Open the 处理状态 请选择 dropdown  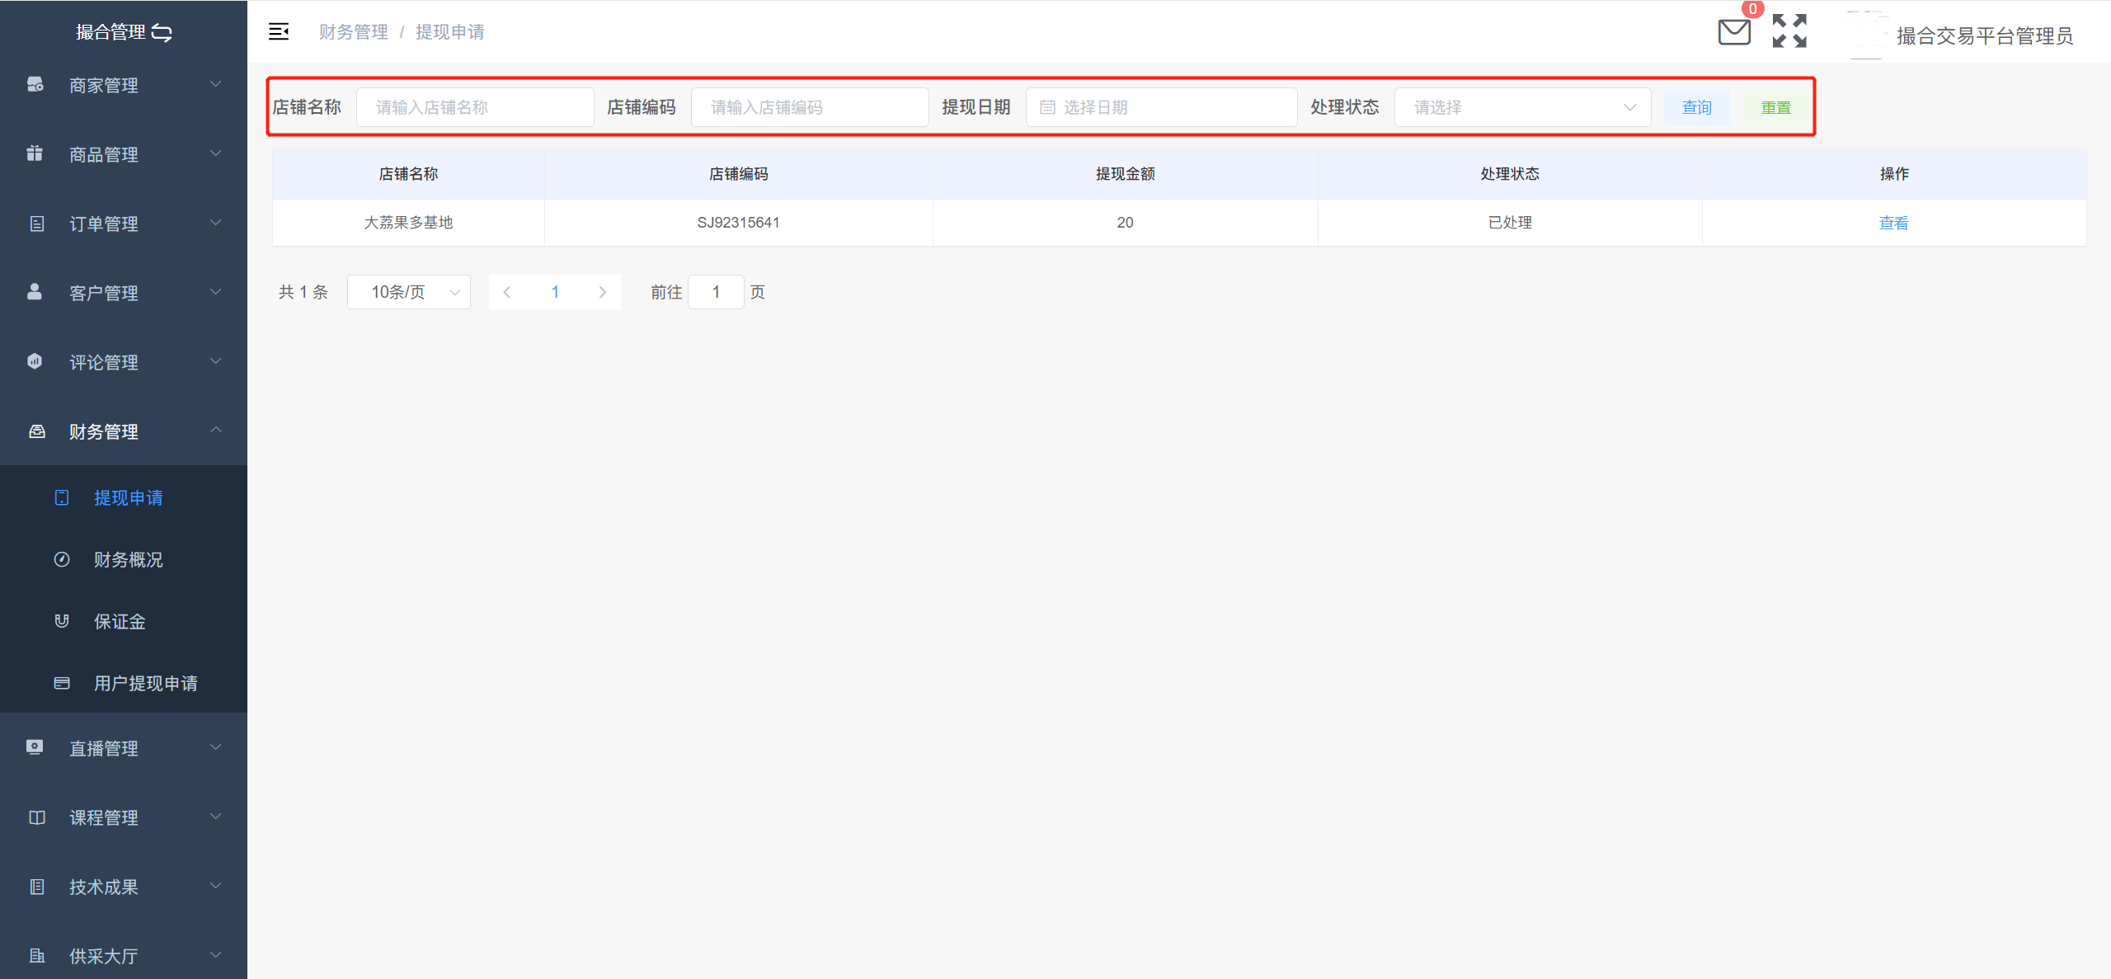tap(1522, 107)
